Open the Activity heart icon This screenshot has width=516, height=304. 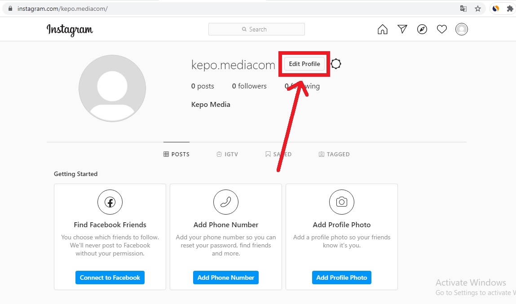(x=441, y=29)
